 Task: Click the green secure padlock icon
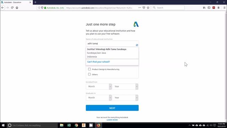tap(45, 8)
